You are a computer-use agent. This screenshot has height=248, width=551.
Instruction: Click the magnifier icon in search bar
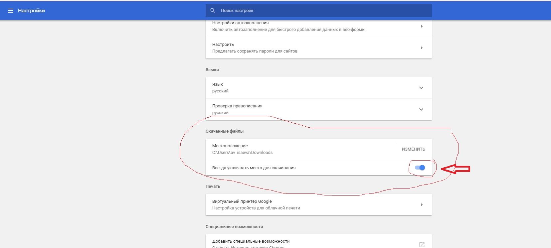tap(213, 11)
